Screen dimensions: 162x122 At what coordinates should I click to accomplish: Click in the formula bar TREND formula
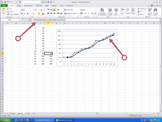pos(49,20)
